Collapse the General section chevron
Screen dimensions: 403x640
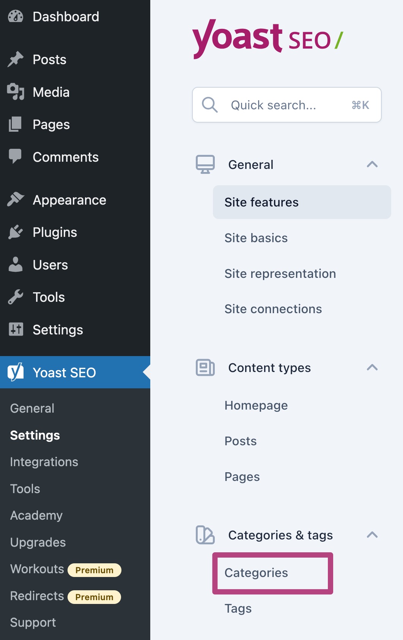[372, 164]
